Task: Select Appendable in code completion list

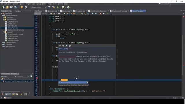Action: pos(73,83)
